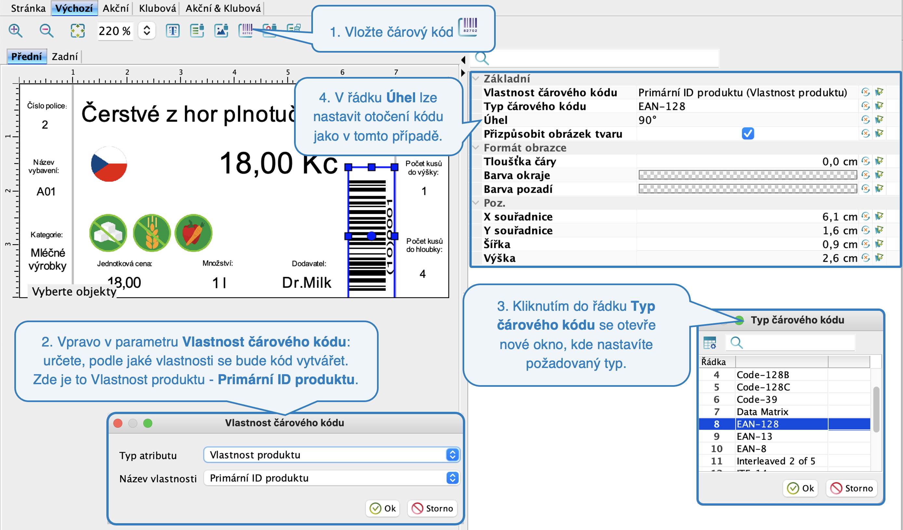
Task: Toggle Přizpůsobit obrázek tvaru checkbox
Action: [x=748, y=133]
